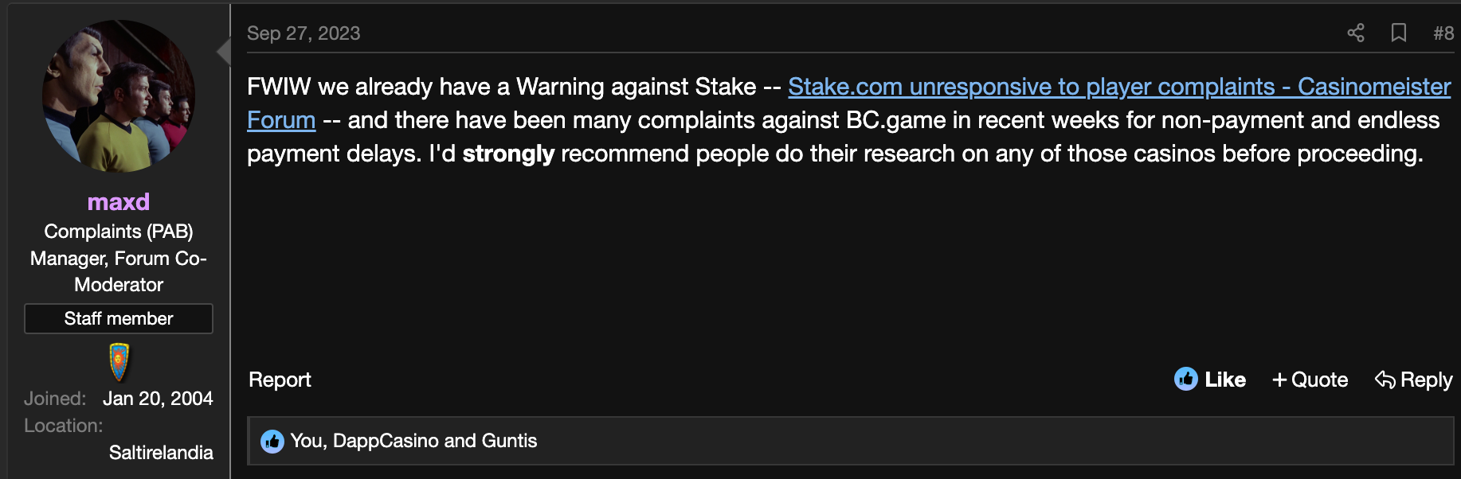Click the Sep 27, 2023 post date
1461x479 pixels.
point(304,33)
